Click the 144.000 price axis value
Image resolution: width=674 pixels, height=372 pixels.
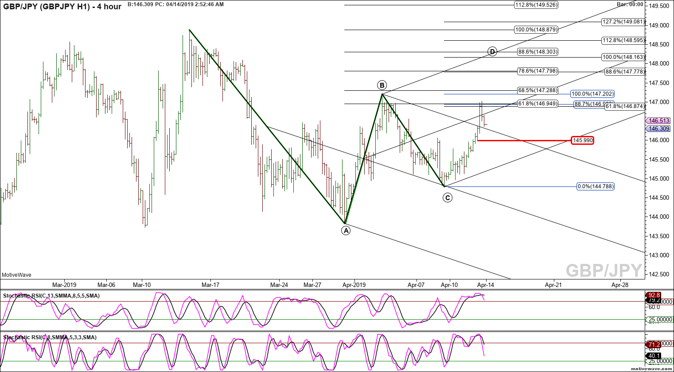tap(659, 217)
